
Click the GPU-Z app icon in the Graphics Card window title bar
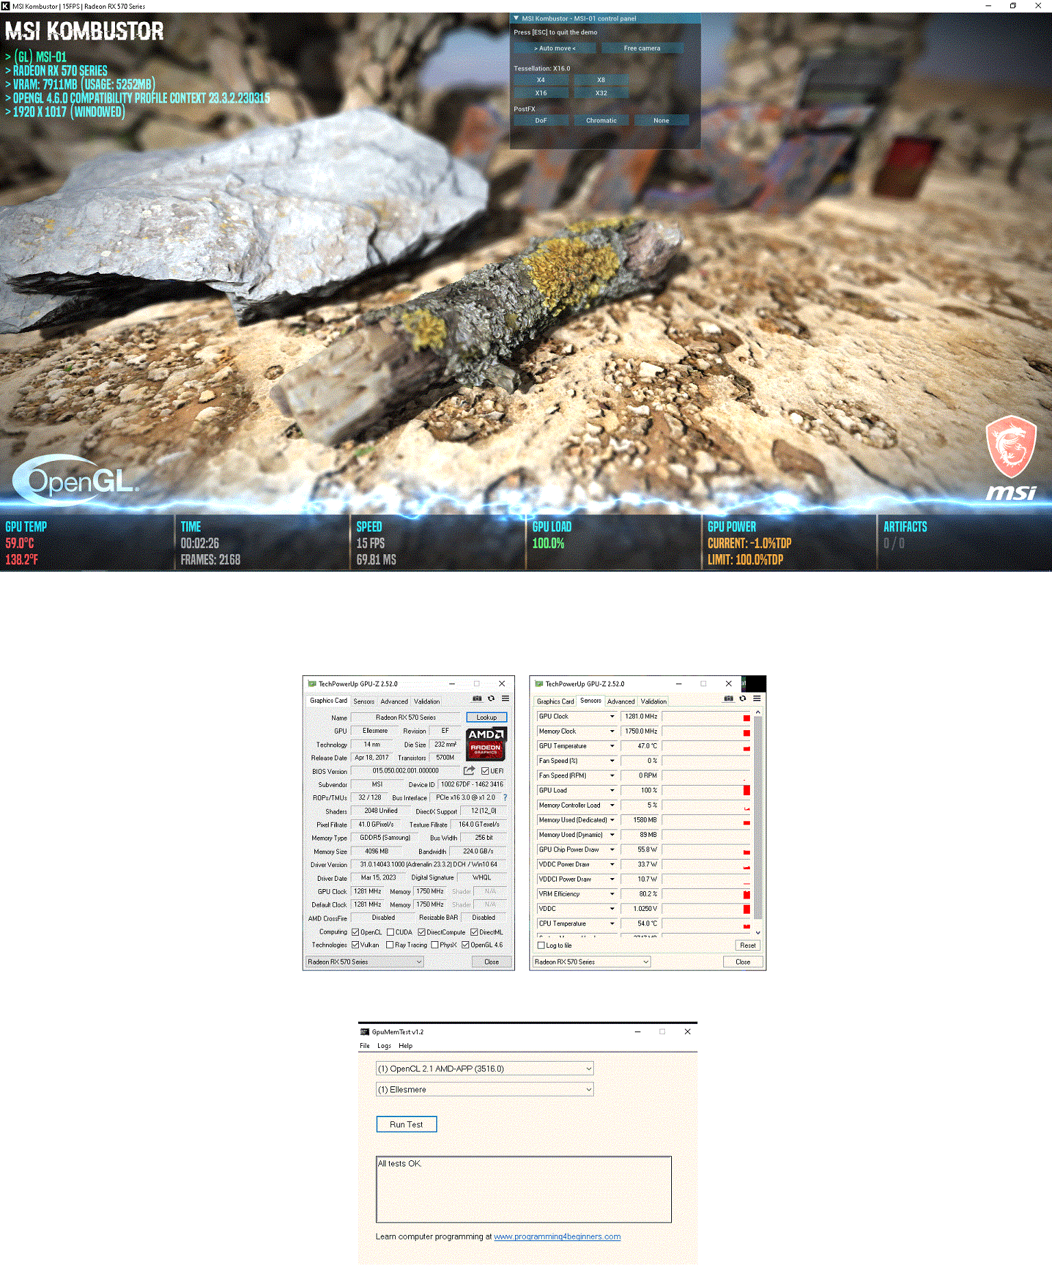click(x=312, y=684)
